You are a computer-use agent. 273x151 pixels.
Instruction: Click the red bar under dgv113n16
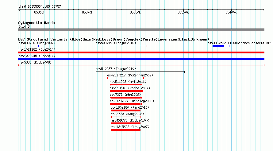(x=126, y=91)
